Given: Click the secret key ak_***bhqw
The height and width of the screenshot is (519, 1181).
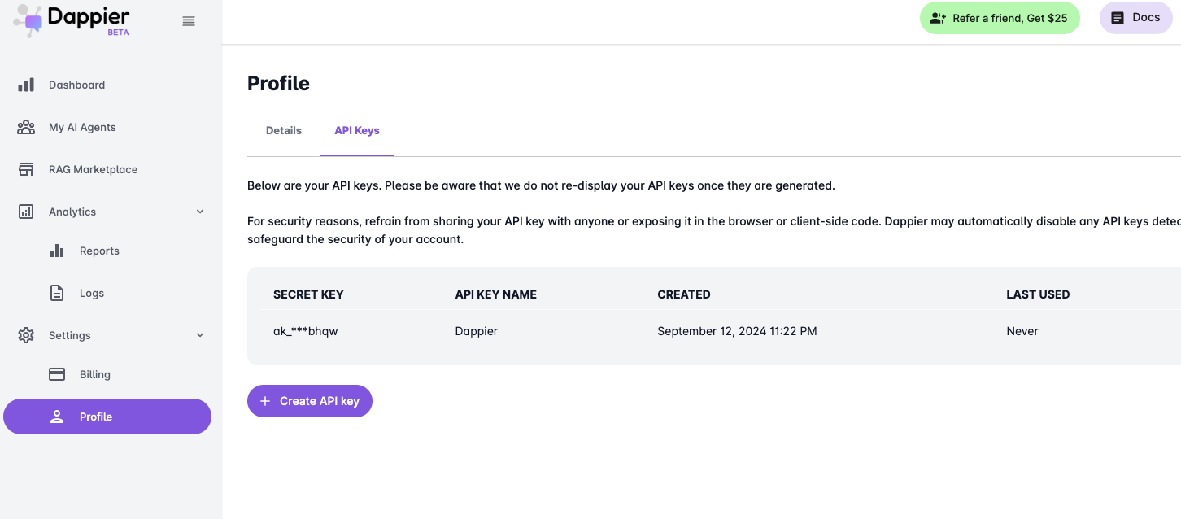Looking at the screenshot, I should (306, 331).
